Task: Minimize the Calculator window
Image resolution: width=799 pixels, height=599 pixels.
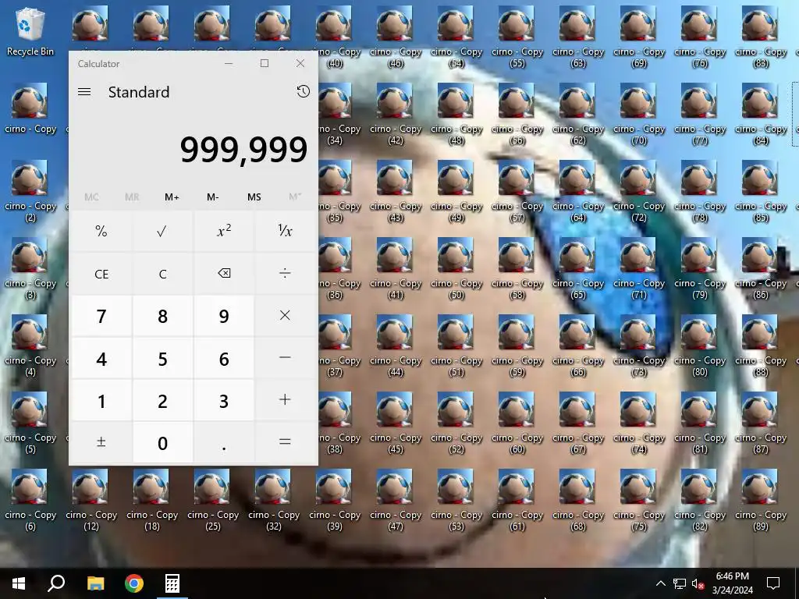Action: (x=229, y=63)
